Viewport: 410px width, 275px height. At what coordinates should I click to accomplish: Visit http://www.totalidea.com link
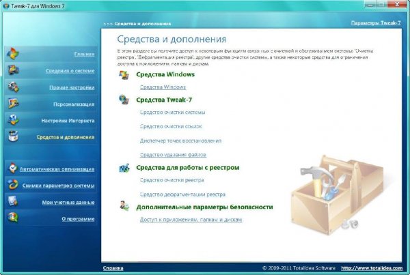[x=372, y=268]
